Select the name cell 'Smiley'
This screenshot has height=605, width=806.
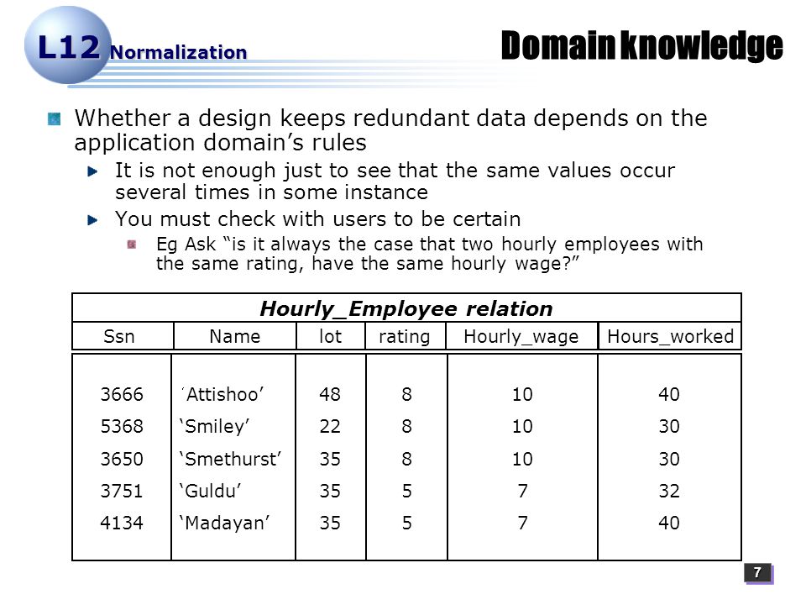(214, 427)
